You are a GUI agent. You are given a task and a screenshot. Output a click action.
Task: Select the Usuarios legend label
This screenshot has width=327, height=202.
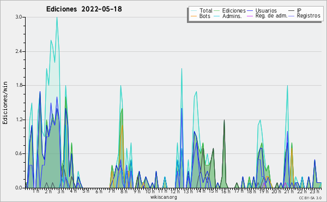[x=266, y=10]
